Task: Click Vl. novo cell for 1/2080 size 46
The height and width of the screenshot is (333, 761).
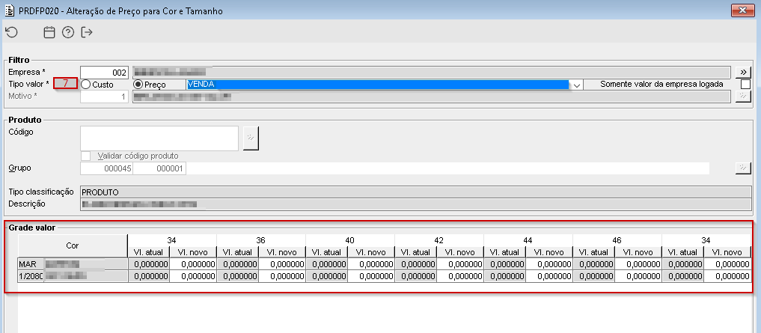Action: coord(638,275)
